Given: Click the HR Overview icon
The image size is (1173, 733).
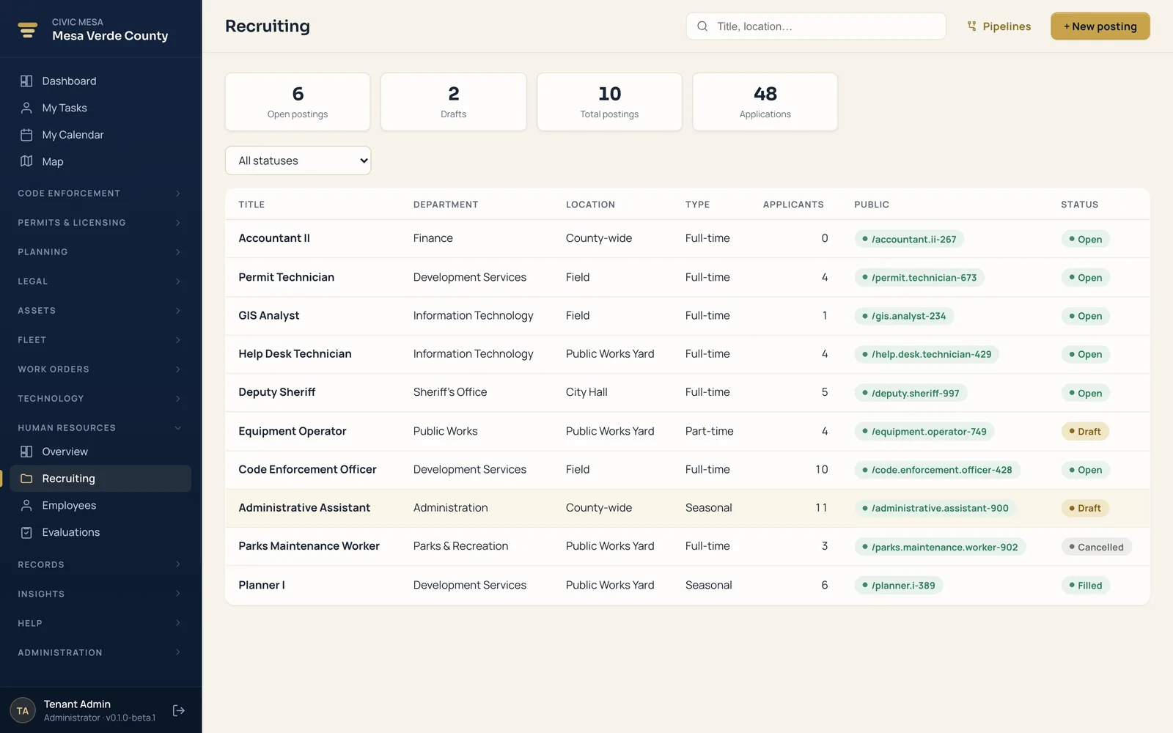Looking at the screenshot, I should [26, 452].
